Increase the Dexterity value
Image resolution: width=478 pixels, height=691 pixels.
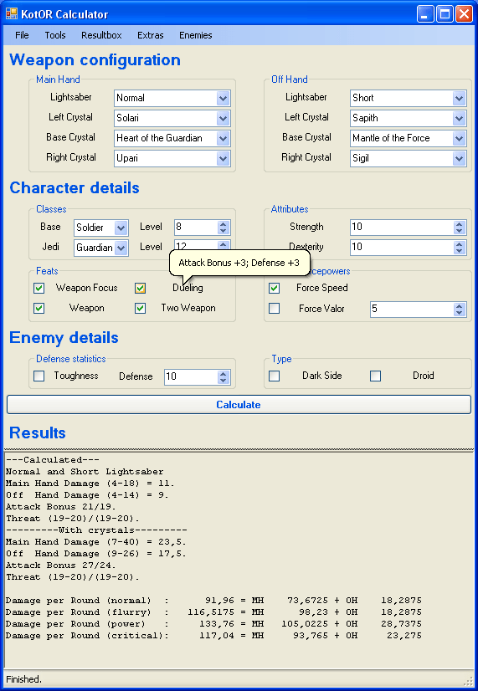click(460, 244)
